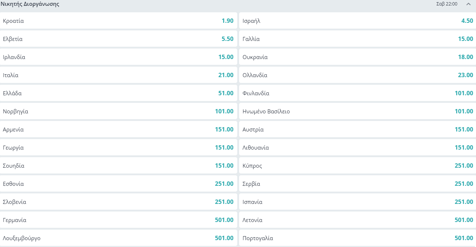Add Κύπρος at 251.00
This screenshot has height=247, width=476.
(x=358, y=166)
